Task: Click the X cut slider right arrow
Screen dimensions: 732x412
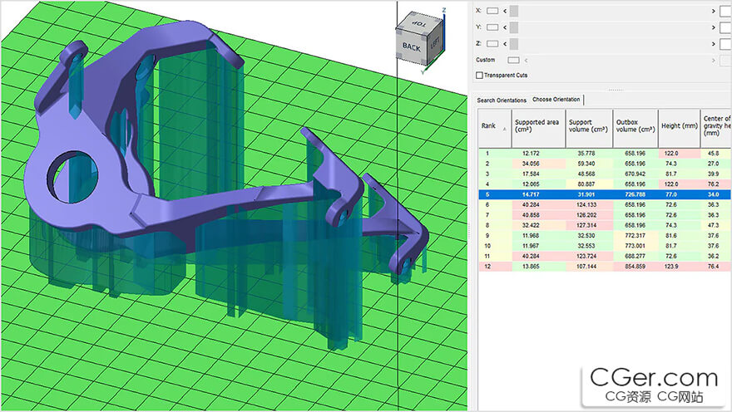Action: coord(714,11)
